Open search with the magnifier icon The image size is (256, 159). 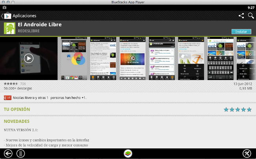(x=251, y=16)
